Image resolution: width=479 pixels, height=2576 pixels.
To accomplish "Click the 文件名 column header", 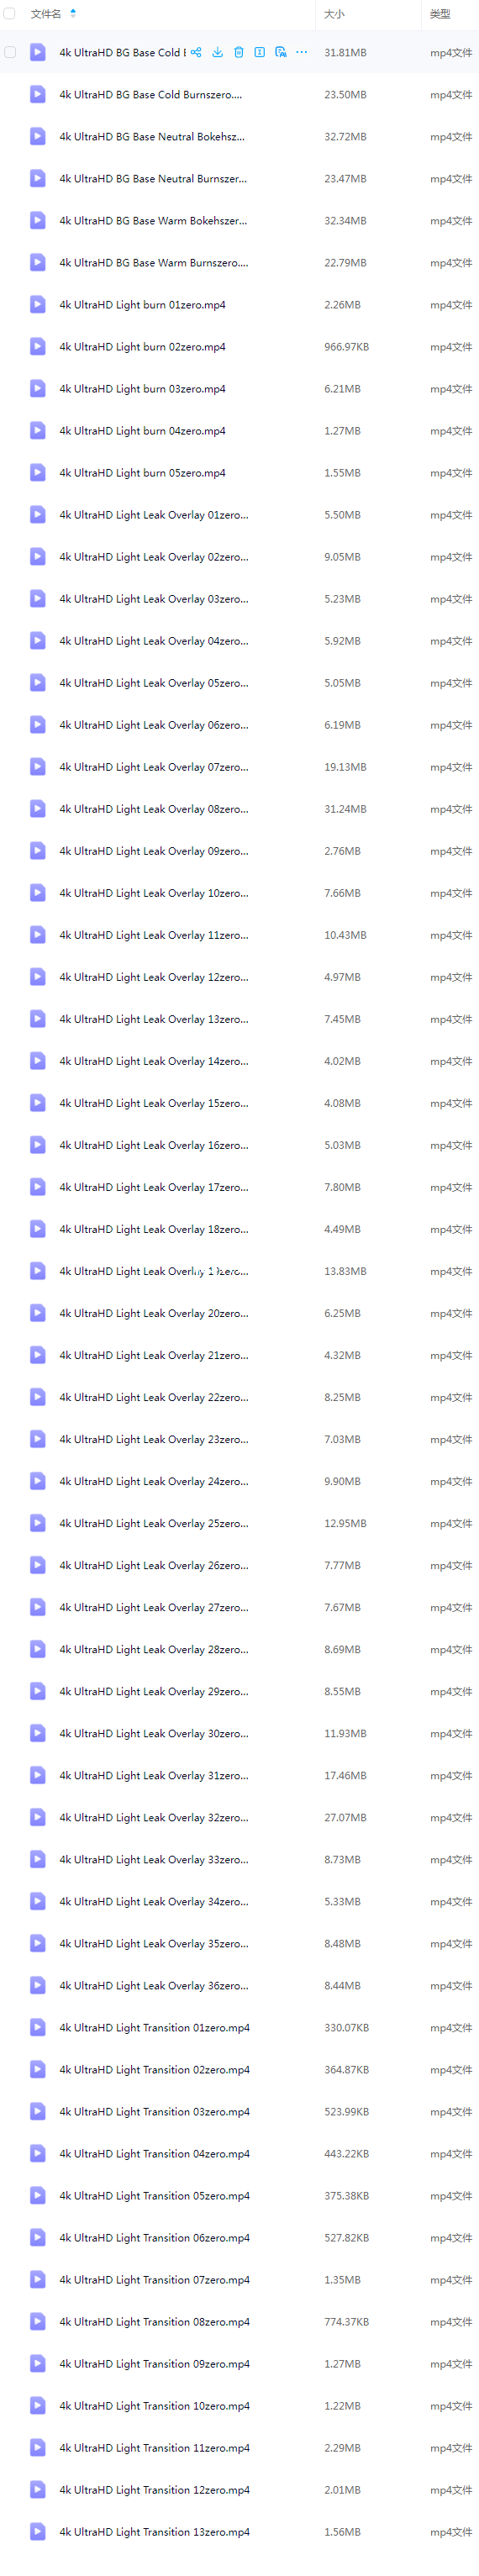I will click(x=46, y=14).
